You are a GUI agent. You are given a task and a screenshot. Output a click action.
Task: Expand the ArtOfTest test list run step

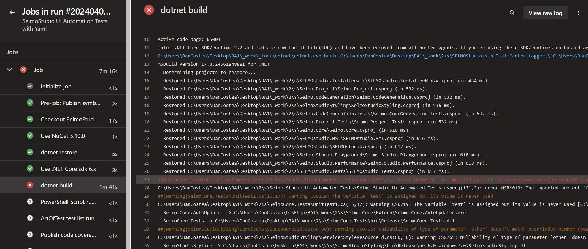[x=30, y=218]
